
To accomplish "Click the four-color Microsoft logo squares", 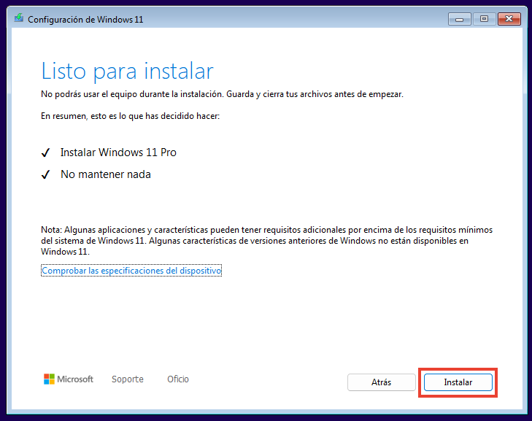I will [49, 379].
